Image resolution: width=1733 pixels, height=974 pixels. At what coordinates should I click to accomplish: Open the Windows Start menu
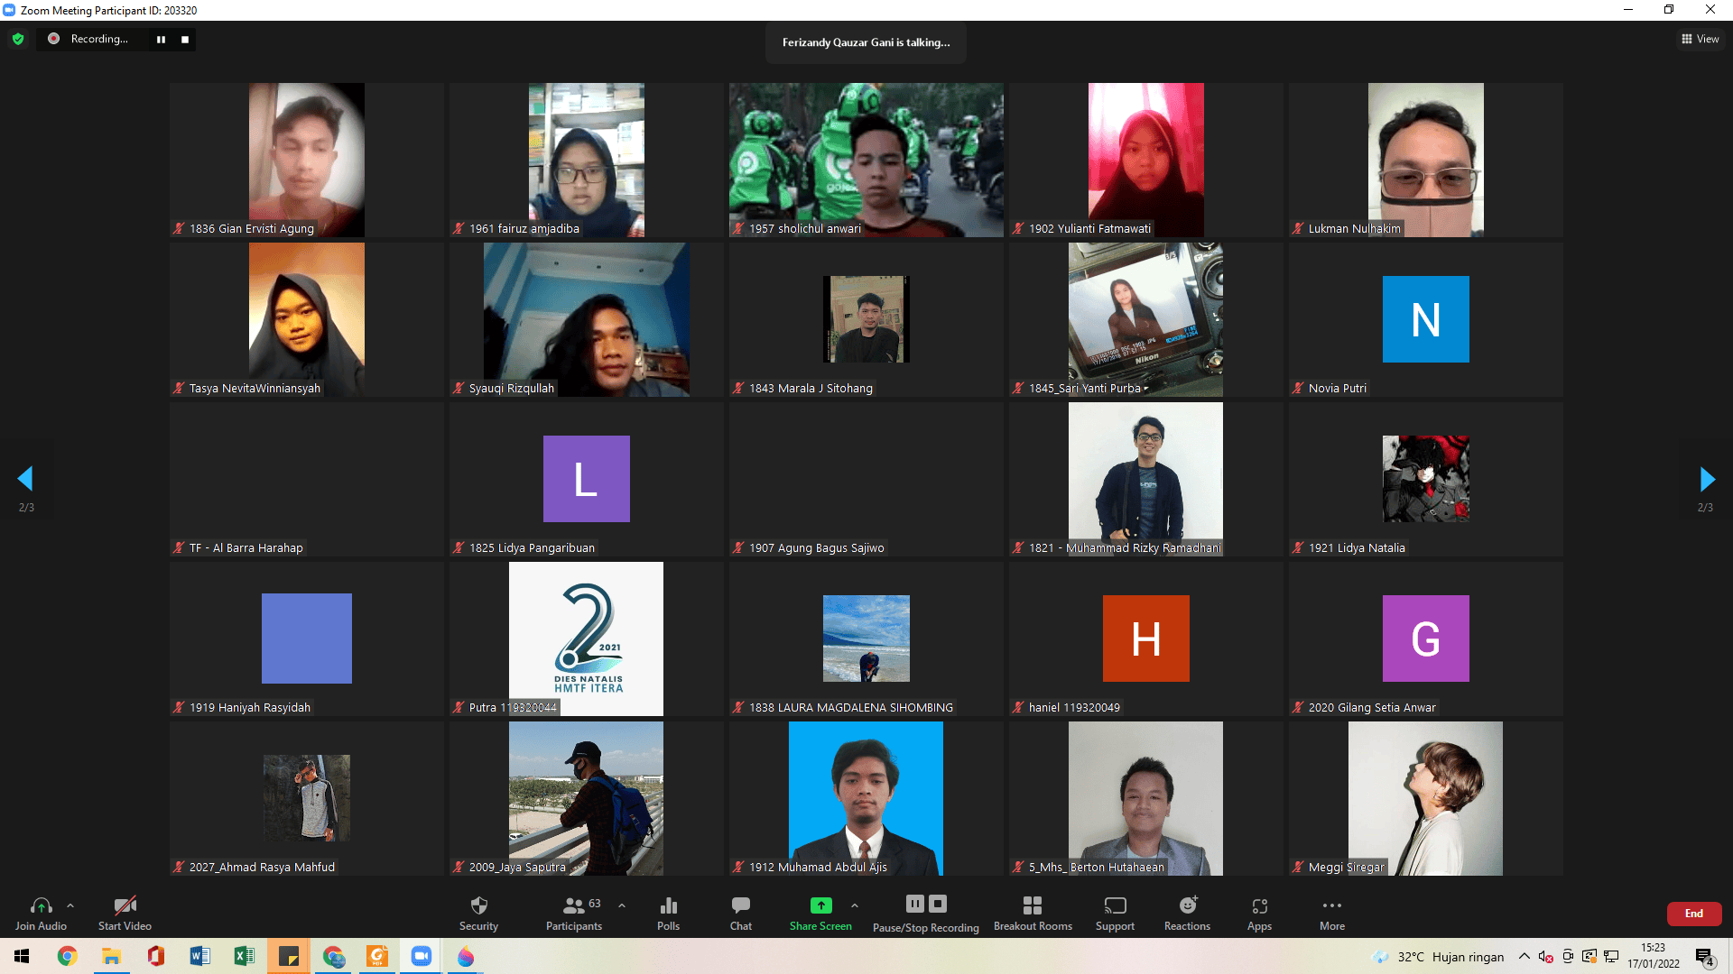(20, 956)
